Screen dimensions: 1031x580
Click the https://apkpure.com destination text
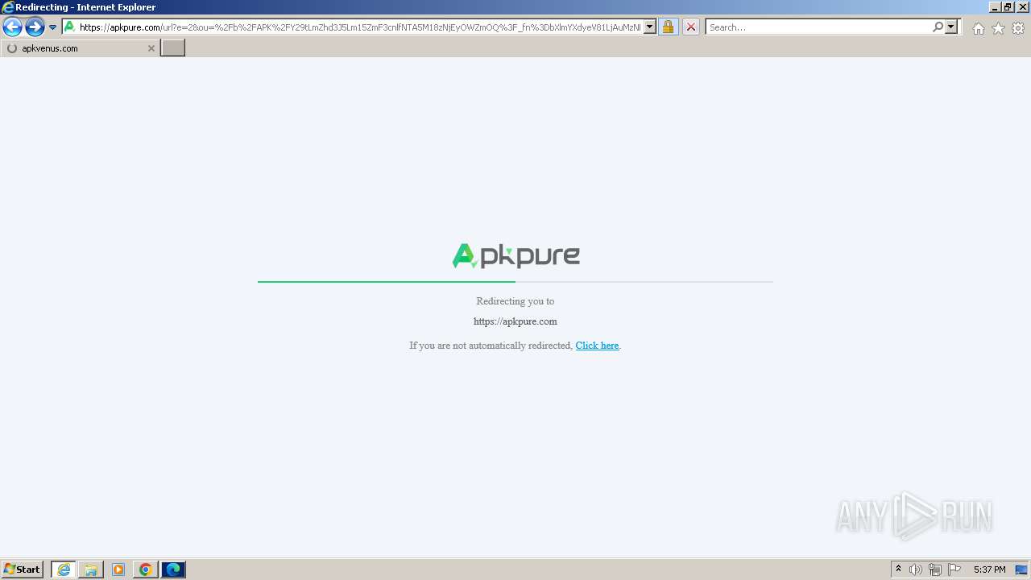tap(515, 321)
